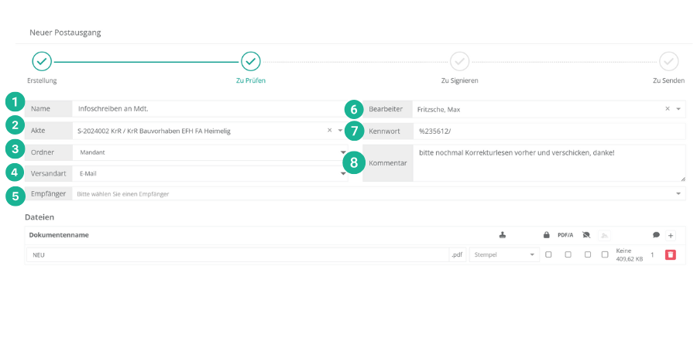Image resolution: width=697 pixels, height=348 pixels.
Task: Open the Versandart E-Mail dropdown
Action: click(x=343, y=173)
